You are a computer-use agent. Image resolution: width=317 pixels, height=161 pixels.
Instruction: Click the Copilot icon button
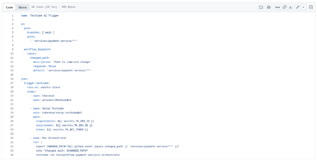pos(269,7)
